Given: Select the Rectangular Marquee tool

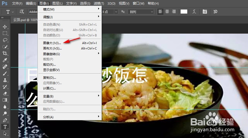Looking at the screenshot, I should tap(5, 33).
